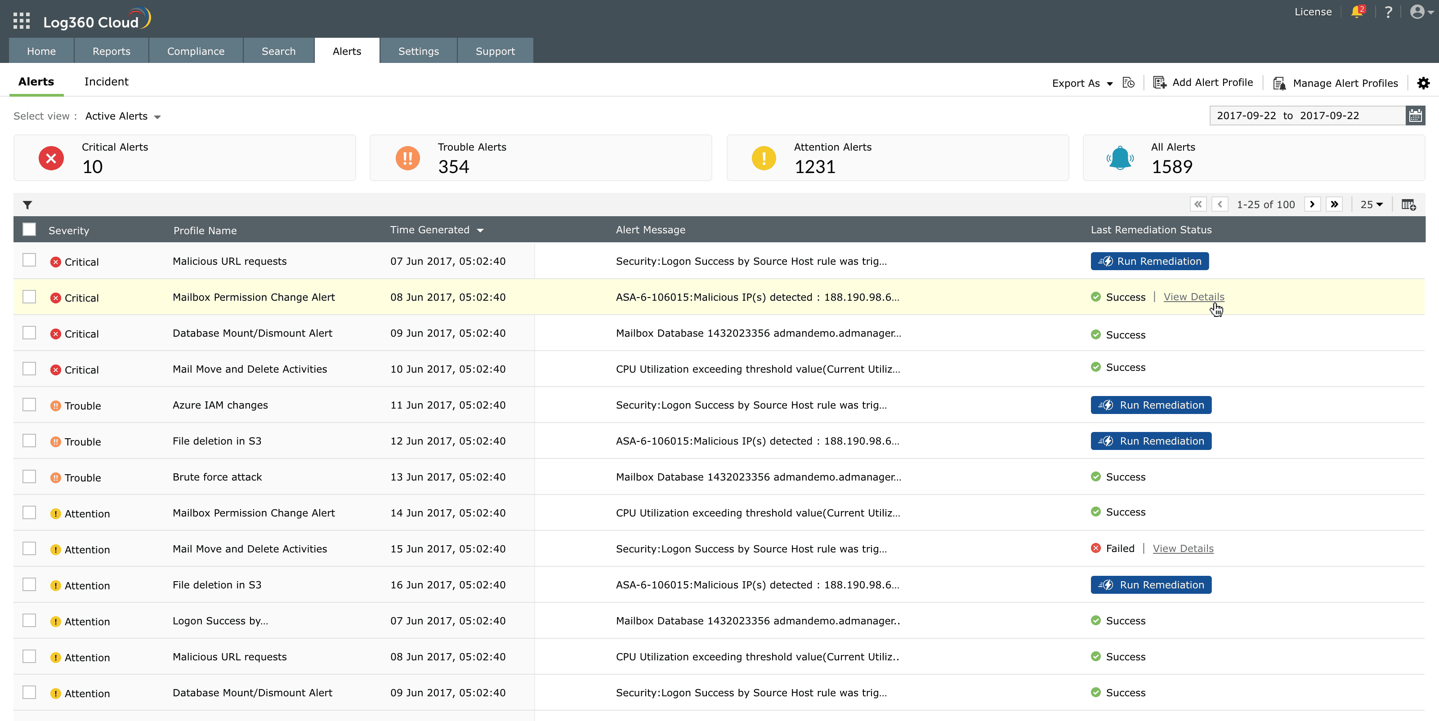
Task: Check the Azure IAM changes row
Action: (x=29, y=405)
